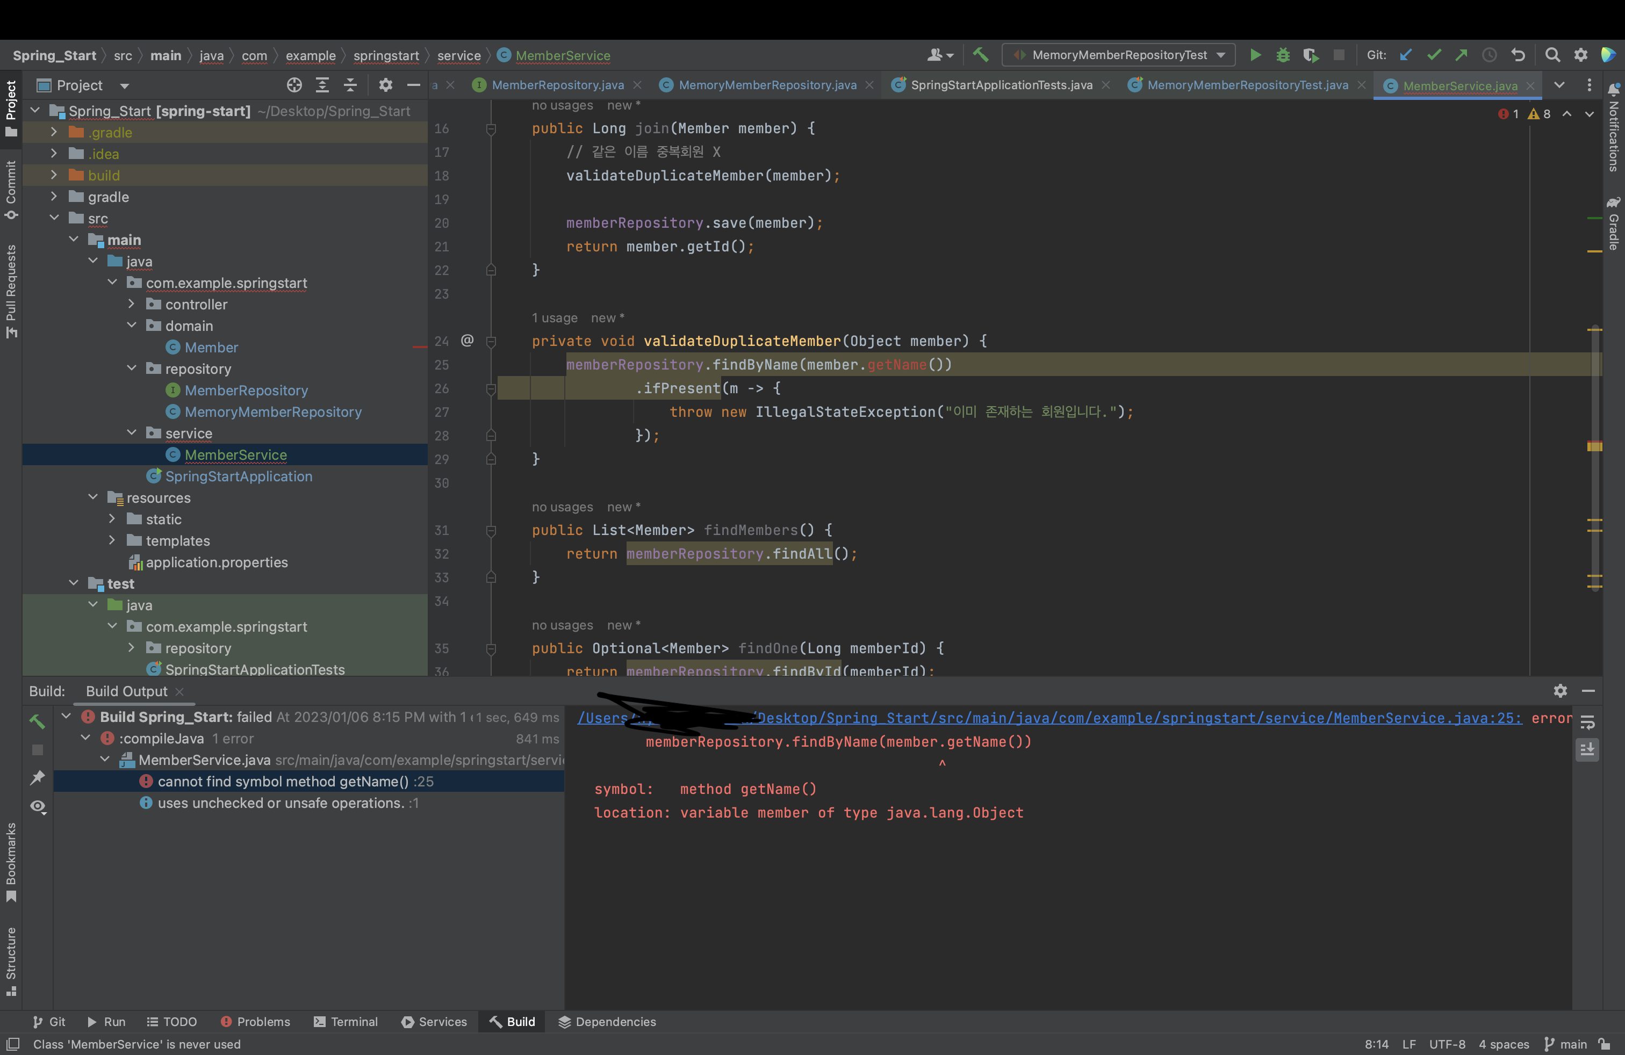Click the Build project hammer icon in toolbar

[981, 55]
